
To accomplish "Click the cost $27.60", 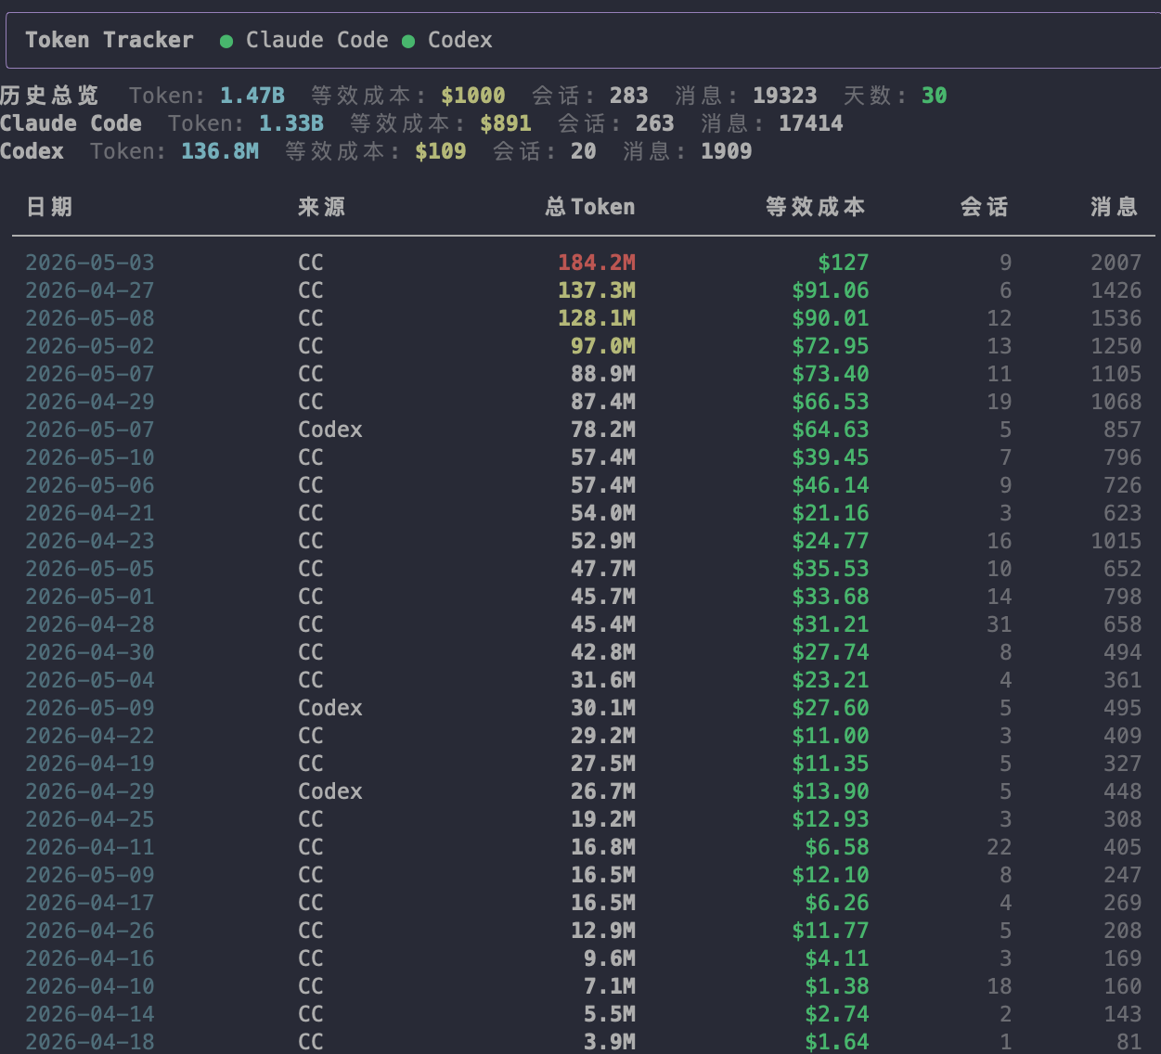I will click(x=831, y=708).
